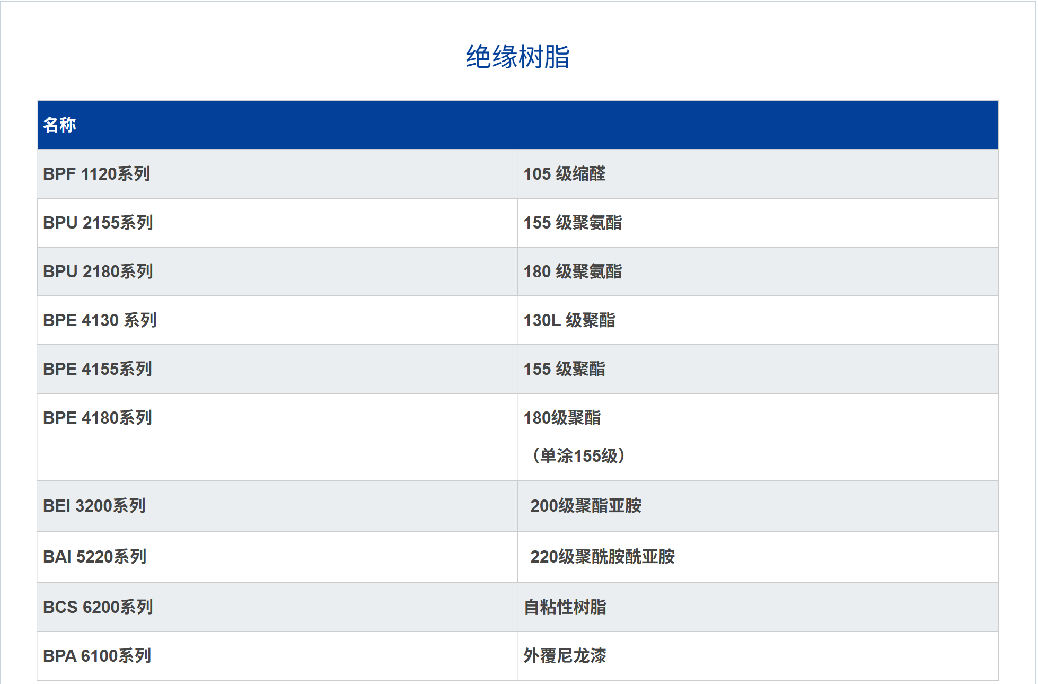Click the 名称 table header
The height and width of the screenshot is (684, 1038).
click(x=59, y=125)
